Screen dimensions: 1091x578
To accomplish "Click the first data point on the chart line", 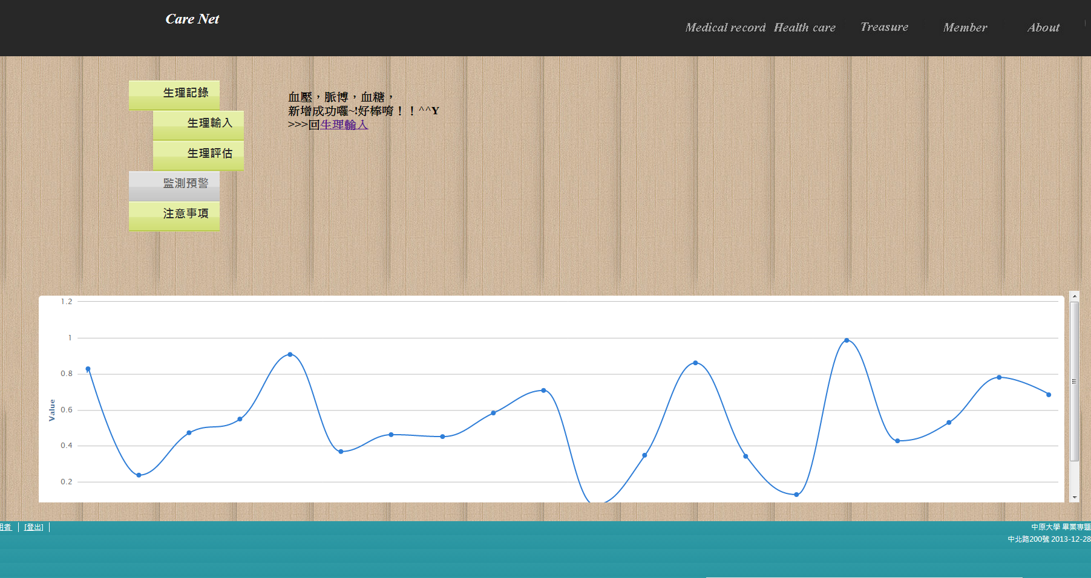I will pyautogui.click(x=88, y=369).
